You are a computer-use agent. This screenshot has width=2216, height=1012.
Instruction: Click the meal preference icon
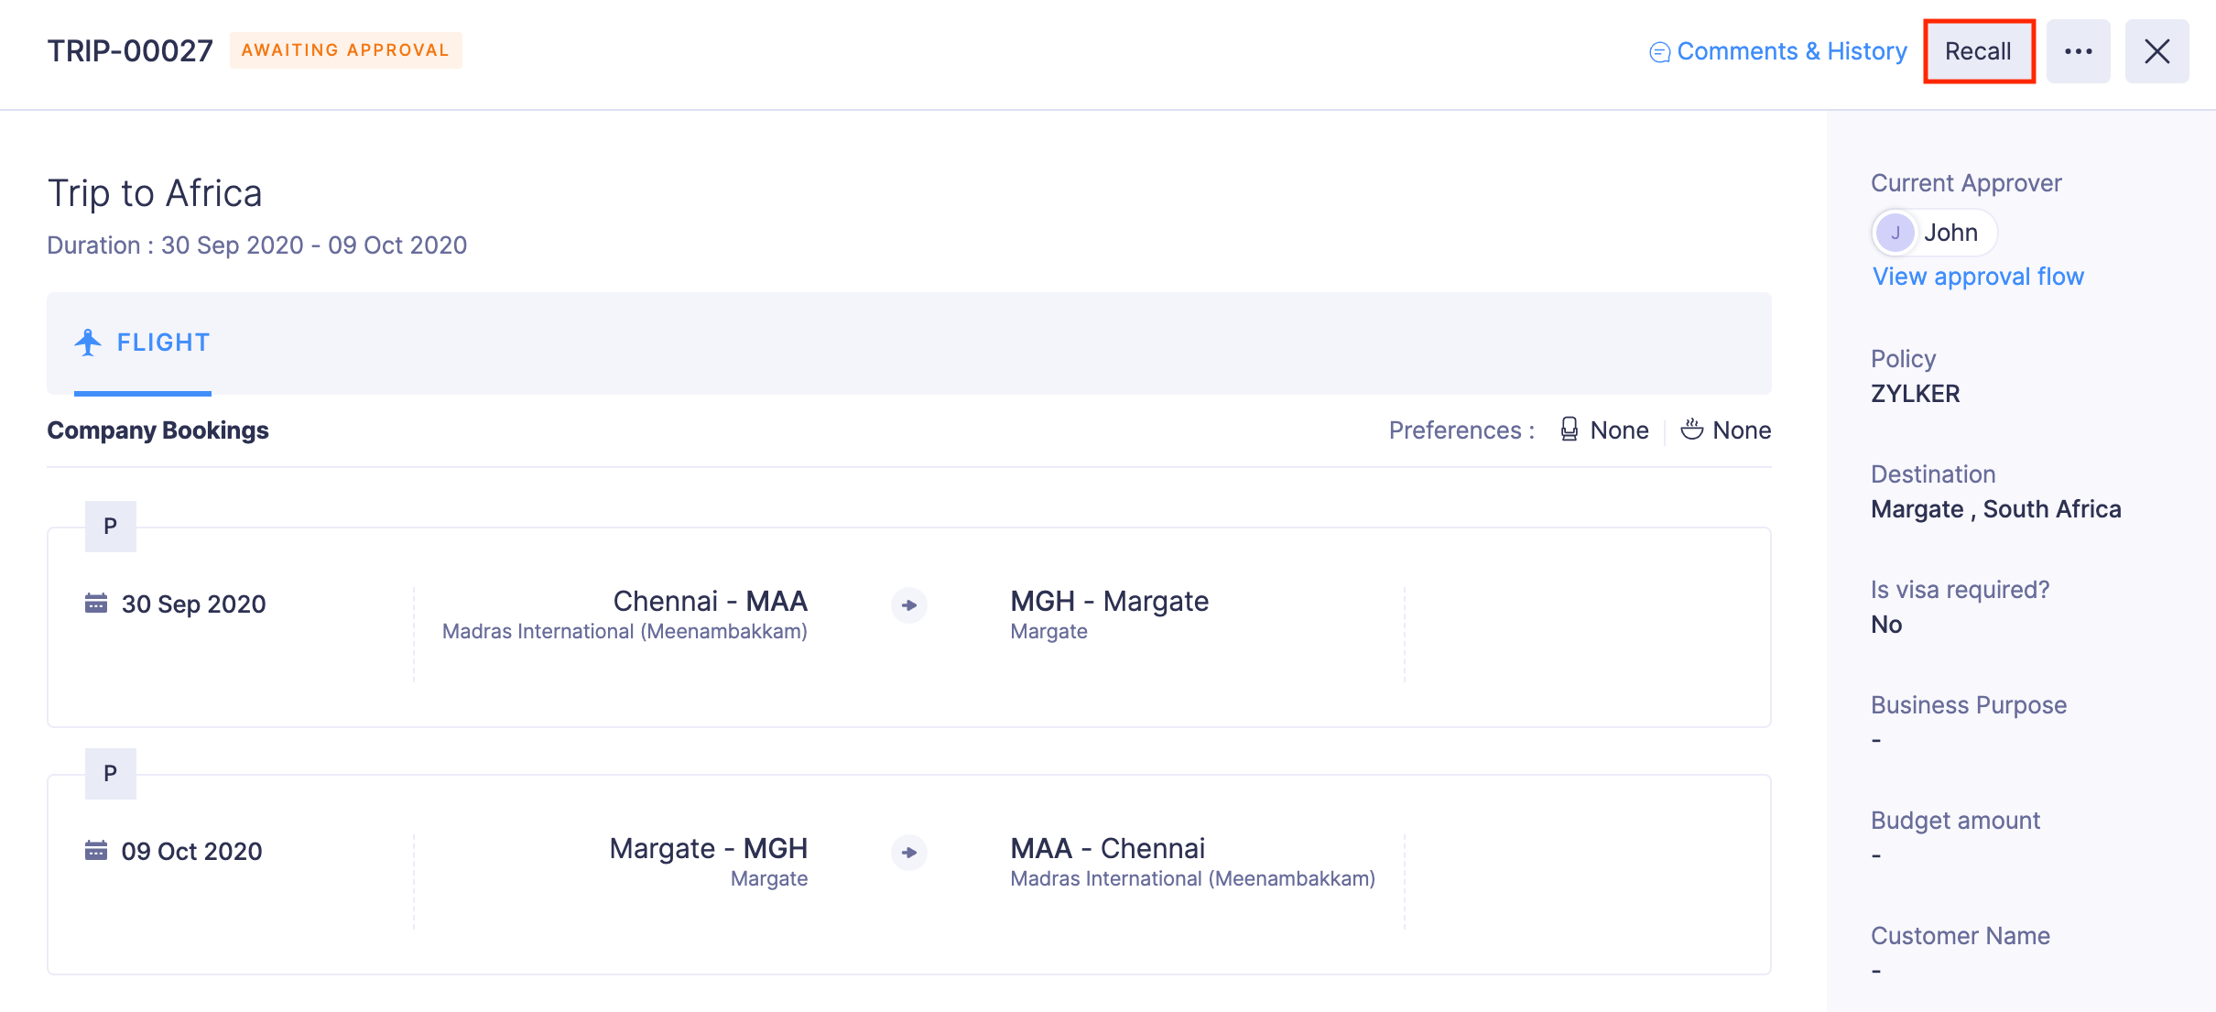1691,430
